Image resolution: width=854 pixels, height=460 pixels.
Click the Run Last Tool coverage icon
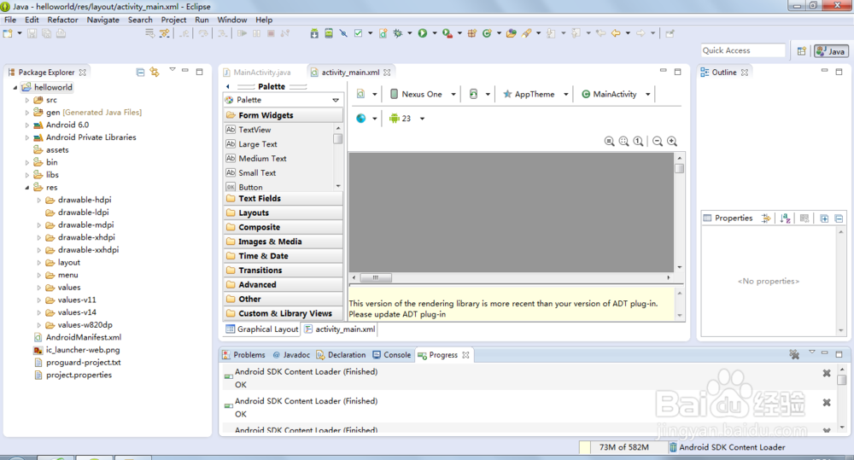click(447, 33)
